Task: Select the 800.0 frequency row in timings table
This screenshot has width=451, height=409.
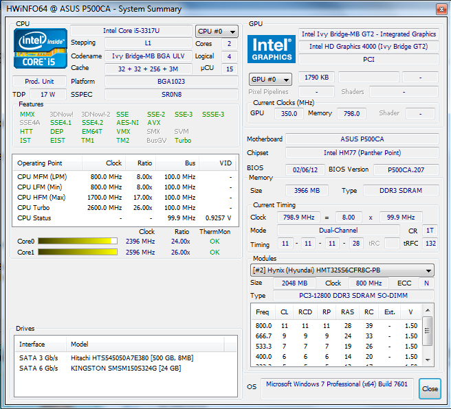Action: click(336, 326)
